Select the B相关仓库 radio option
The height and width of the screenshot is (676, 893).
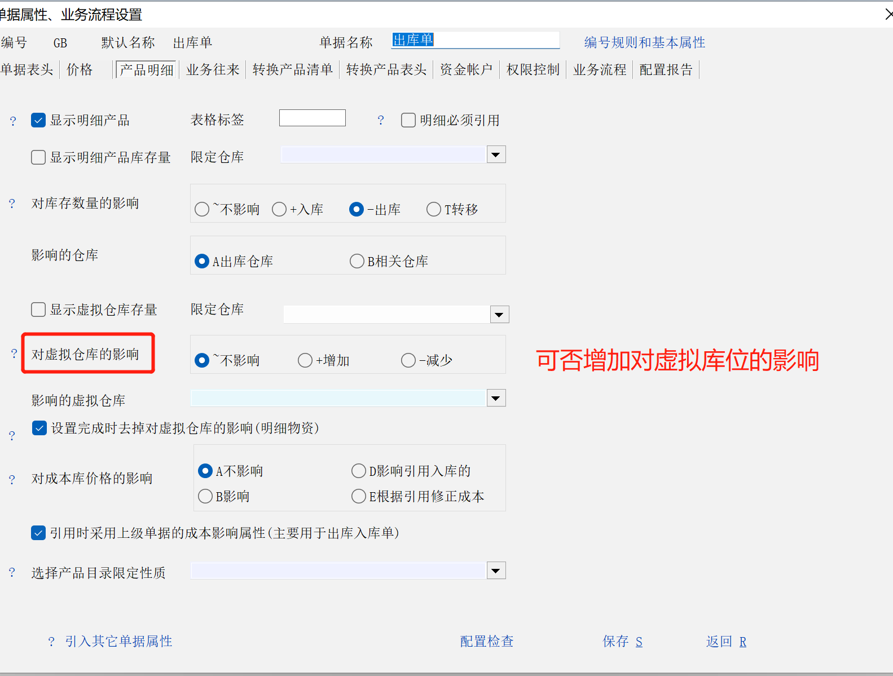[x=357, y=262]
